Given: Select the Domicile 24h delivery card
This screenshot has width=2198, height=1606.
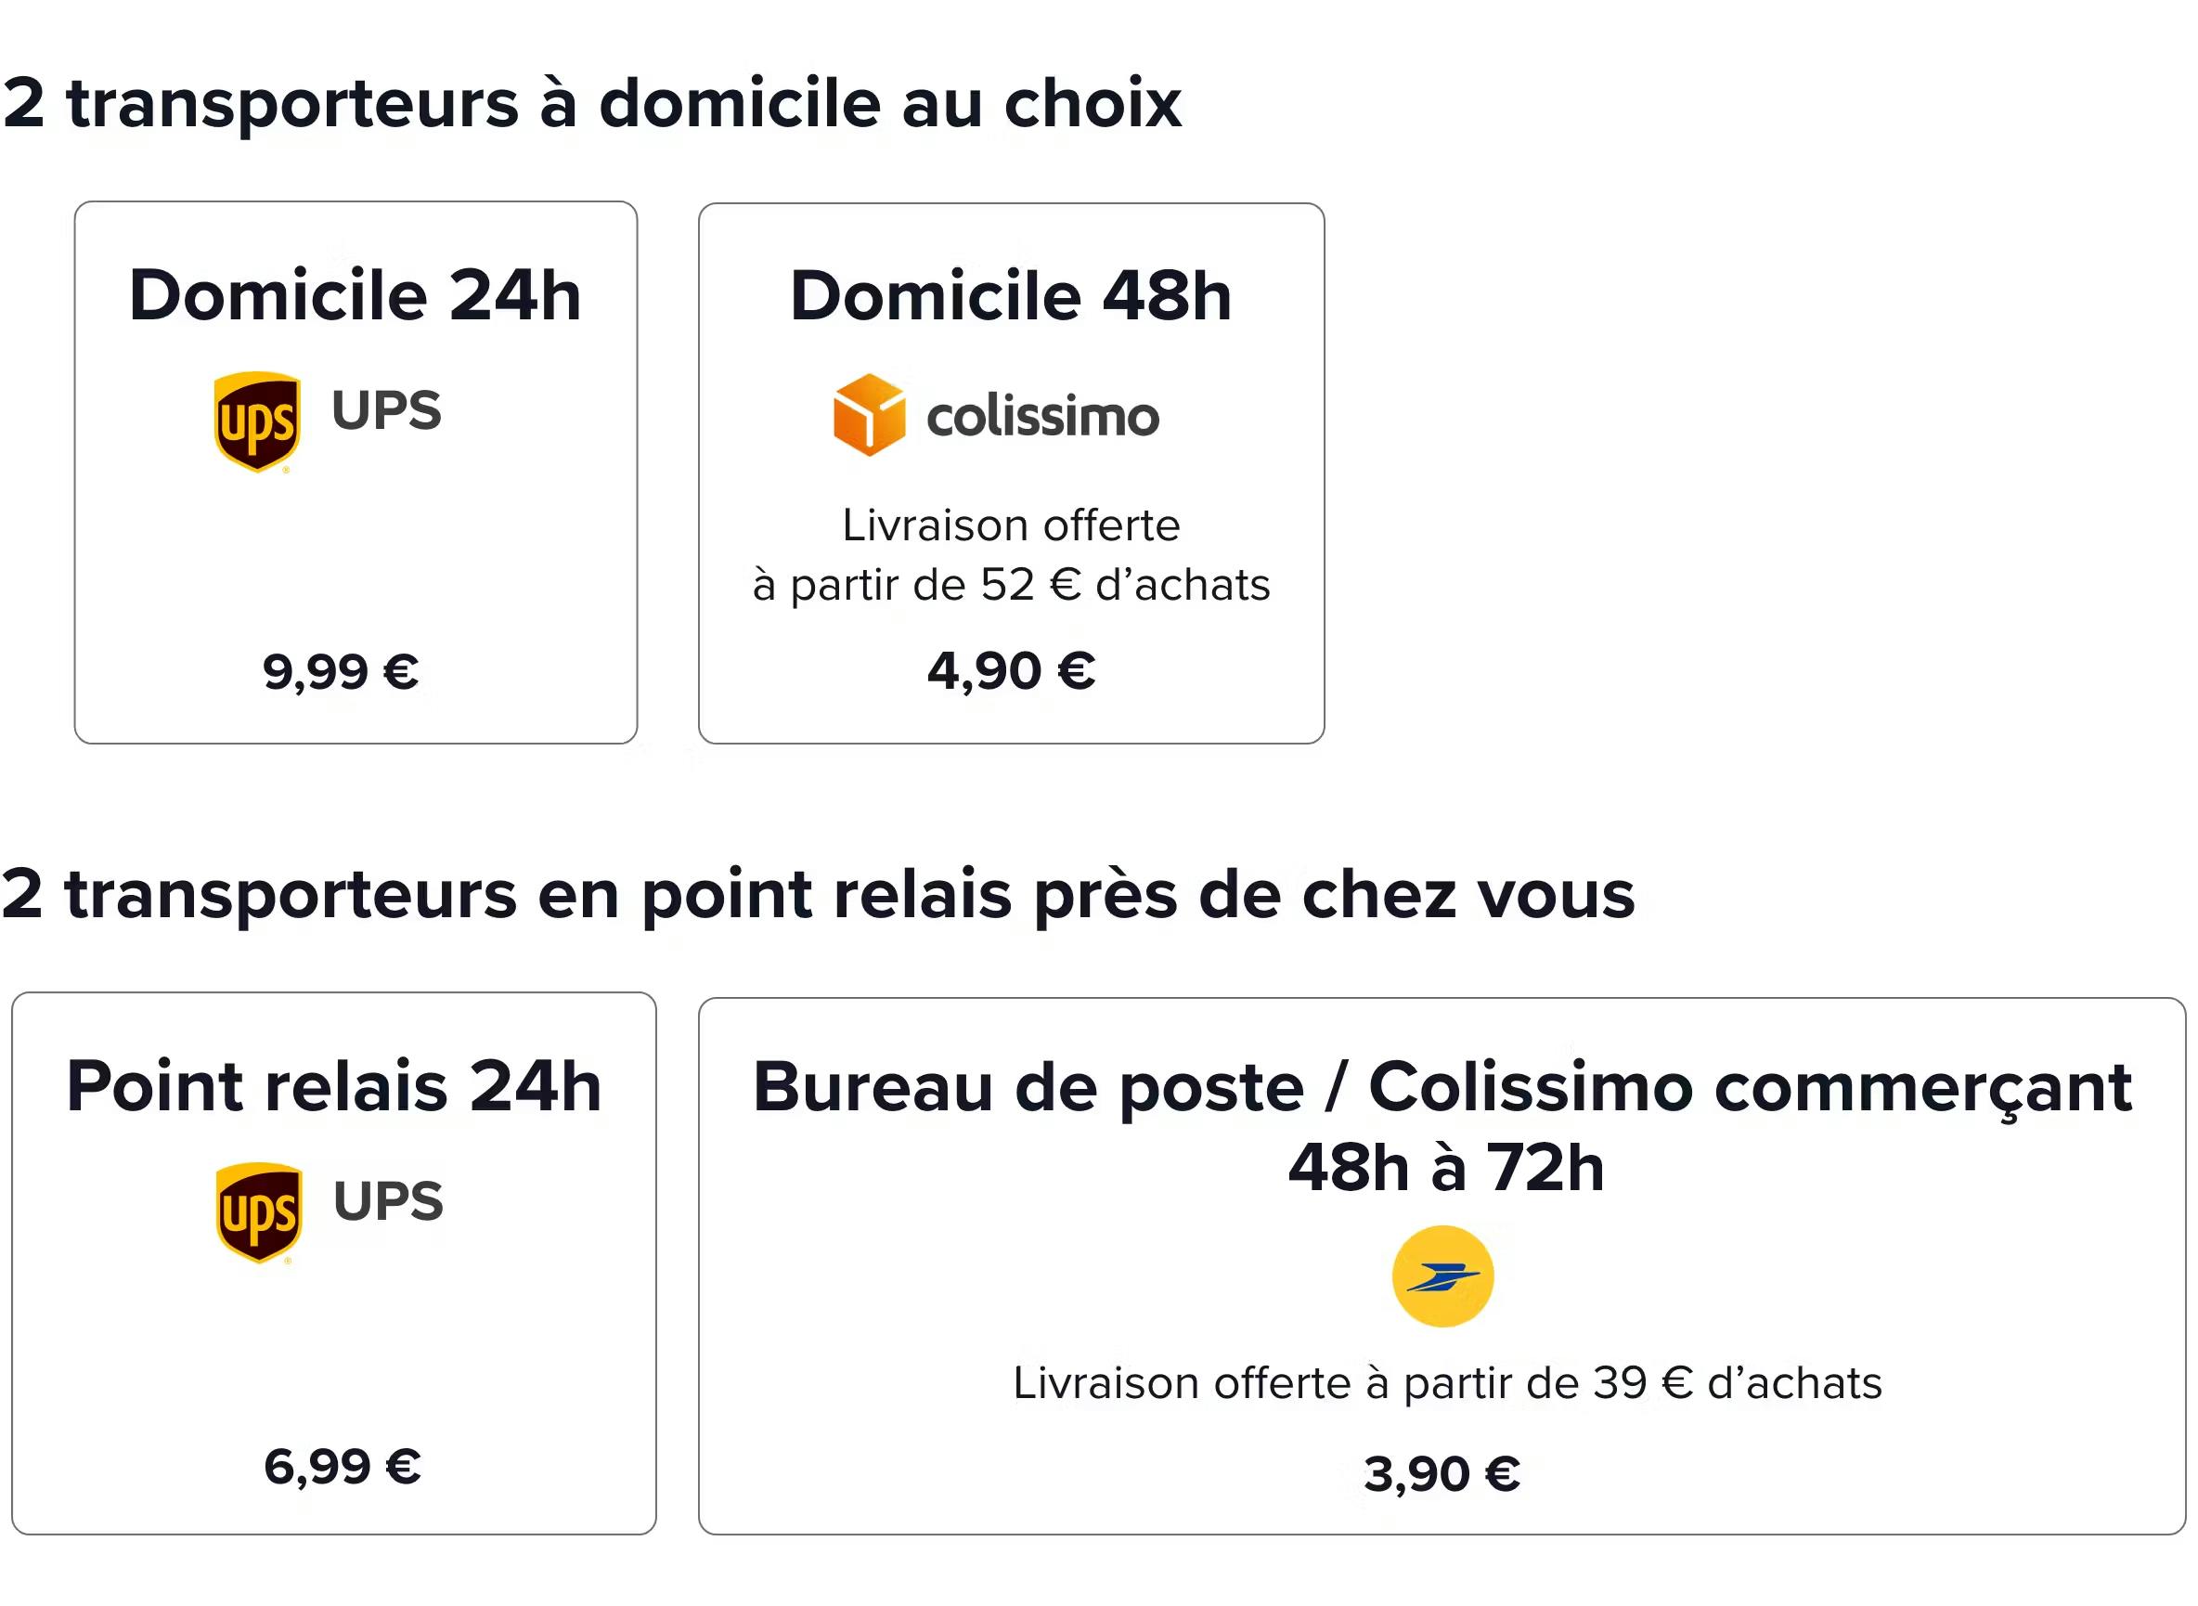Looking at the screenshot, I should 356,473.
